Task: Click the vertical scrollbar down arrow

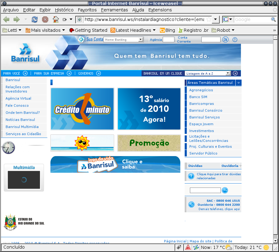Action: (x=275, y=241)
